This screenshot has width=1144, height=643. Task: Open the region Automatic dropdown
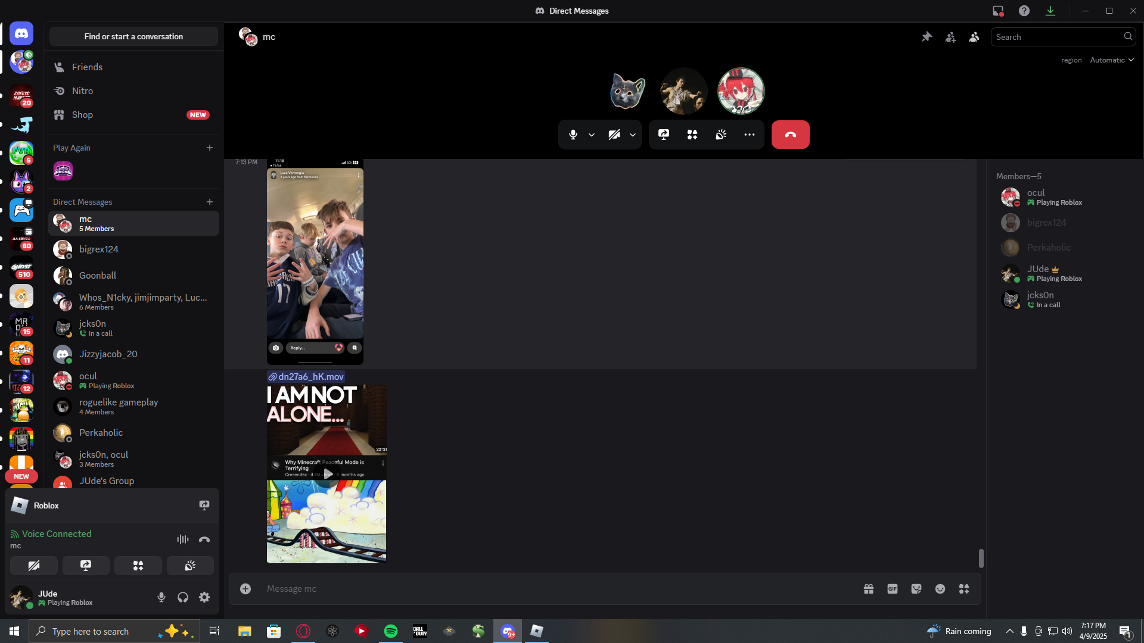pos(1111,60)
